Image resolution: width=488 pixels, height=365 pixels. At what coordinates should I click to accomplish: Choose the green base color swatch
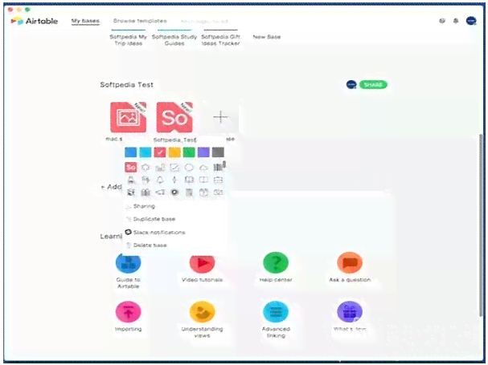189,152
